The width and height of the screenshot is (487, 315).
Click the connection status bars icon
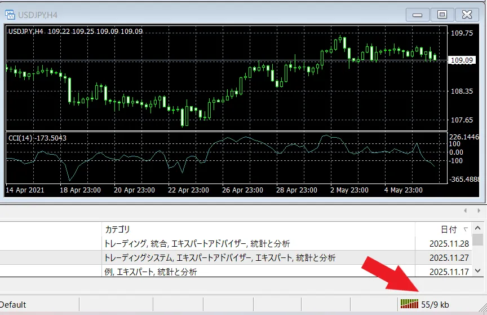(x=410, y=304)
